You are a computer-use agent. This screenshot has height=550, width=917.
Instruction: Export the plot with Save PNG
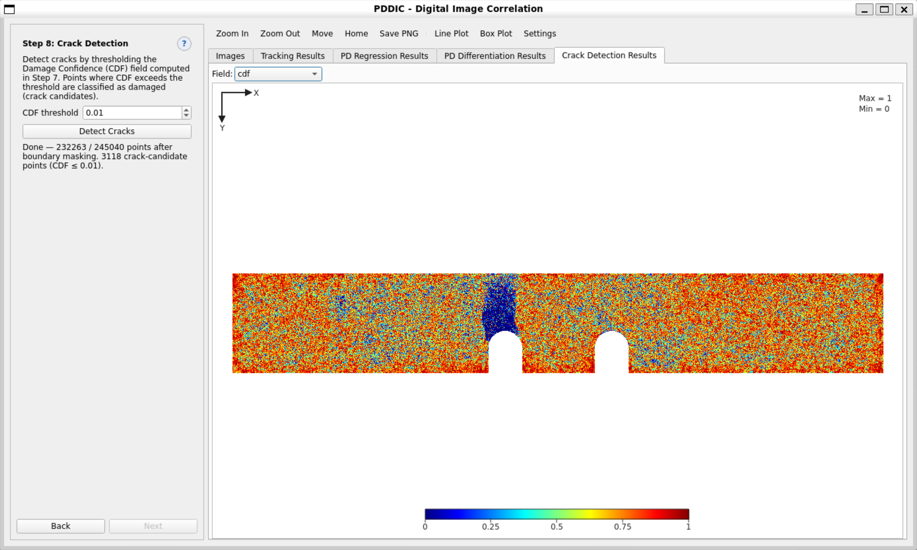point(399,34)
